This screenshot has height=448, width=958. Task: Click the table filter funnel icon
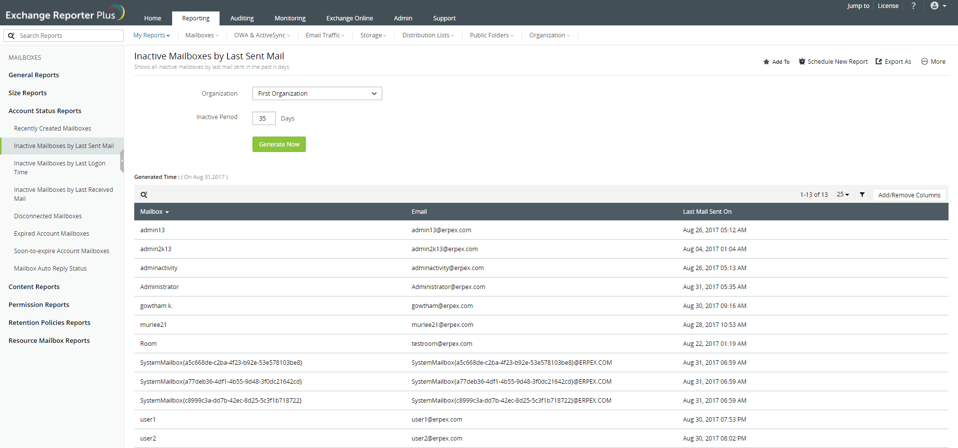pos(862,195)
